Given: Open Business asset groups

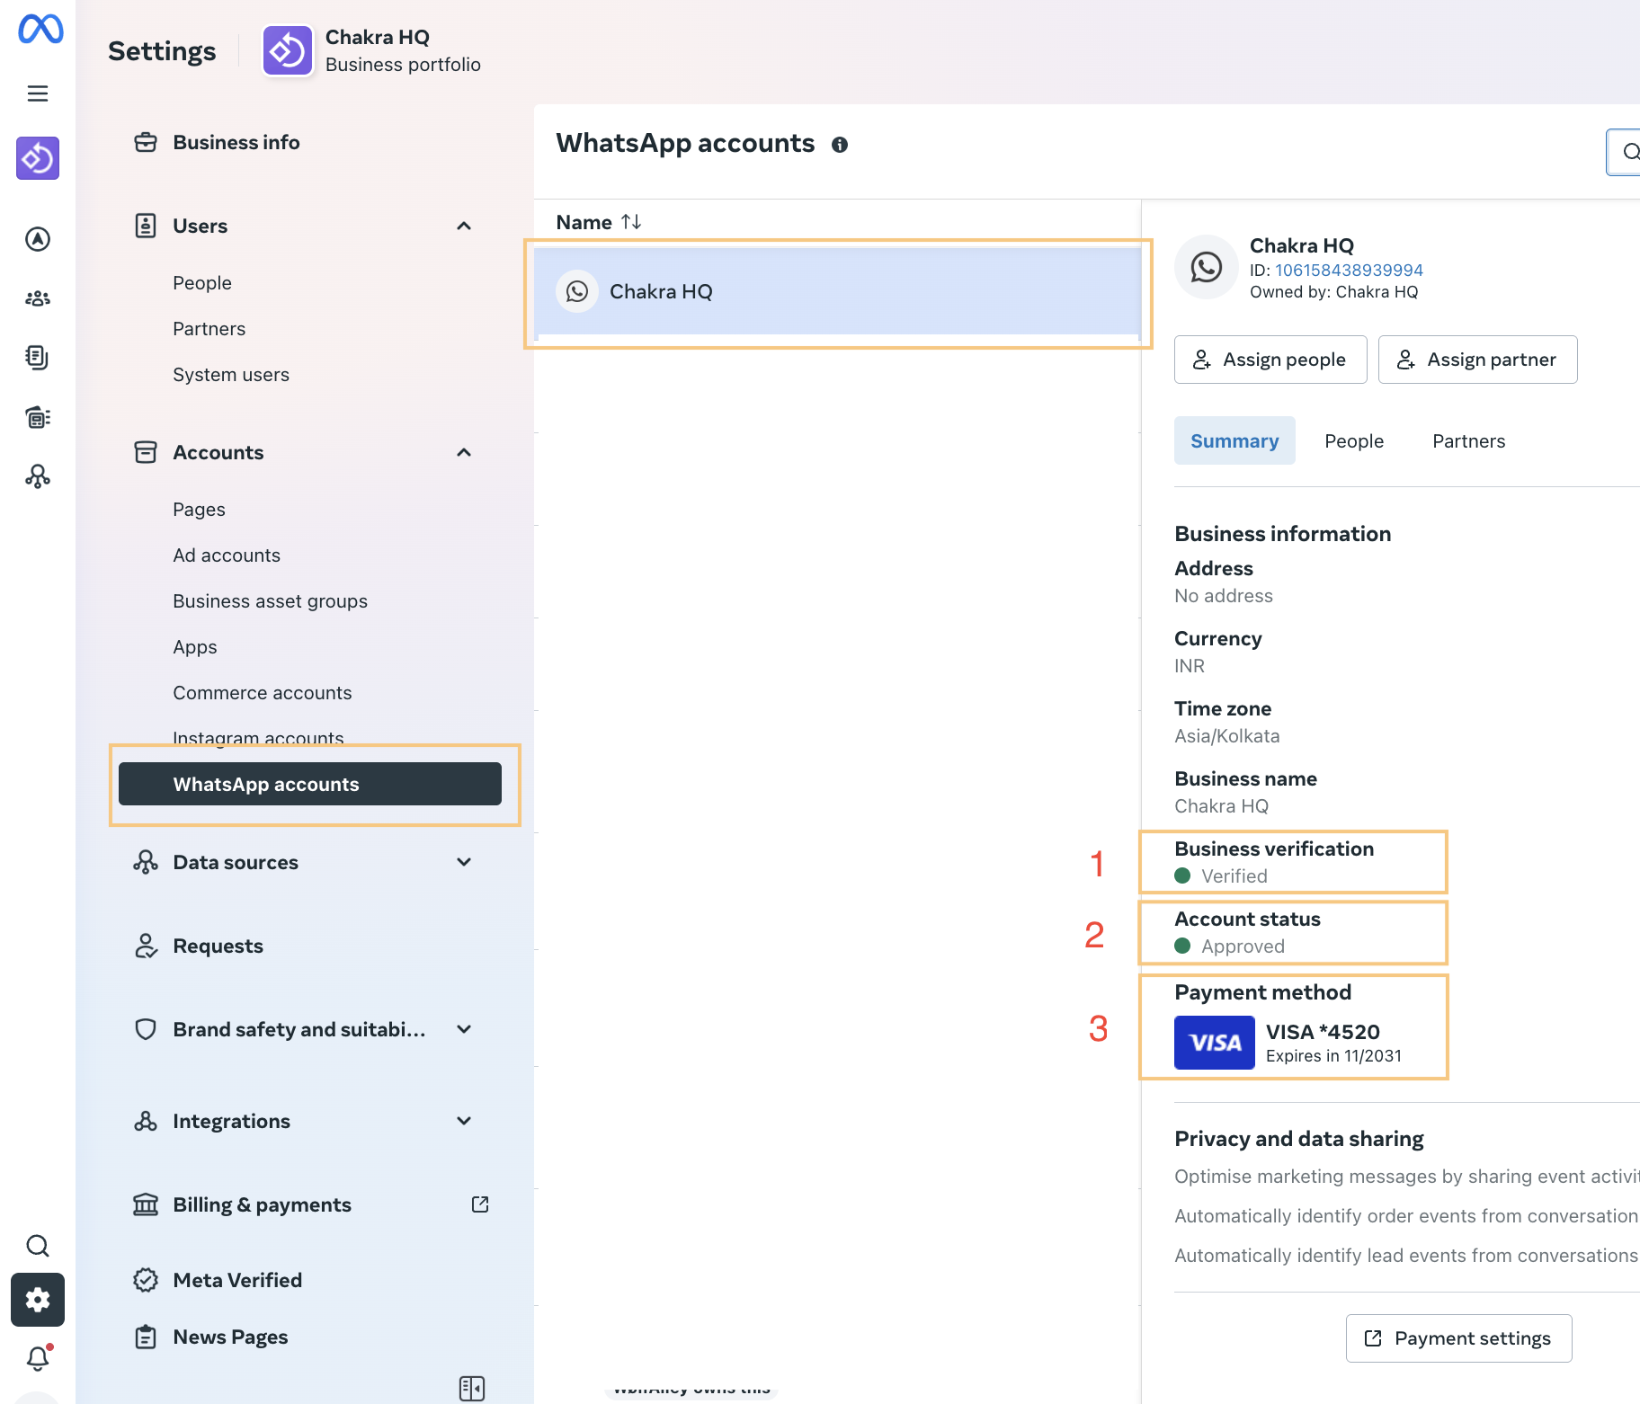Looking at the screenshot, I should point(270,601).
